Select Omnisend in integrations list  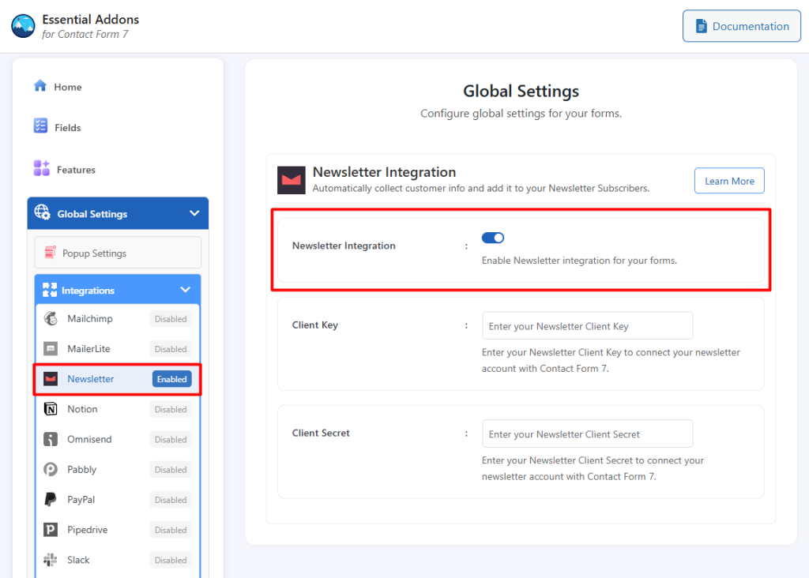click(x=118, y=439)
